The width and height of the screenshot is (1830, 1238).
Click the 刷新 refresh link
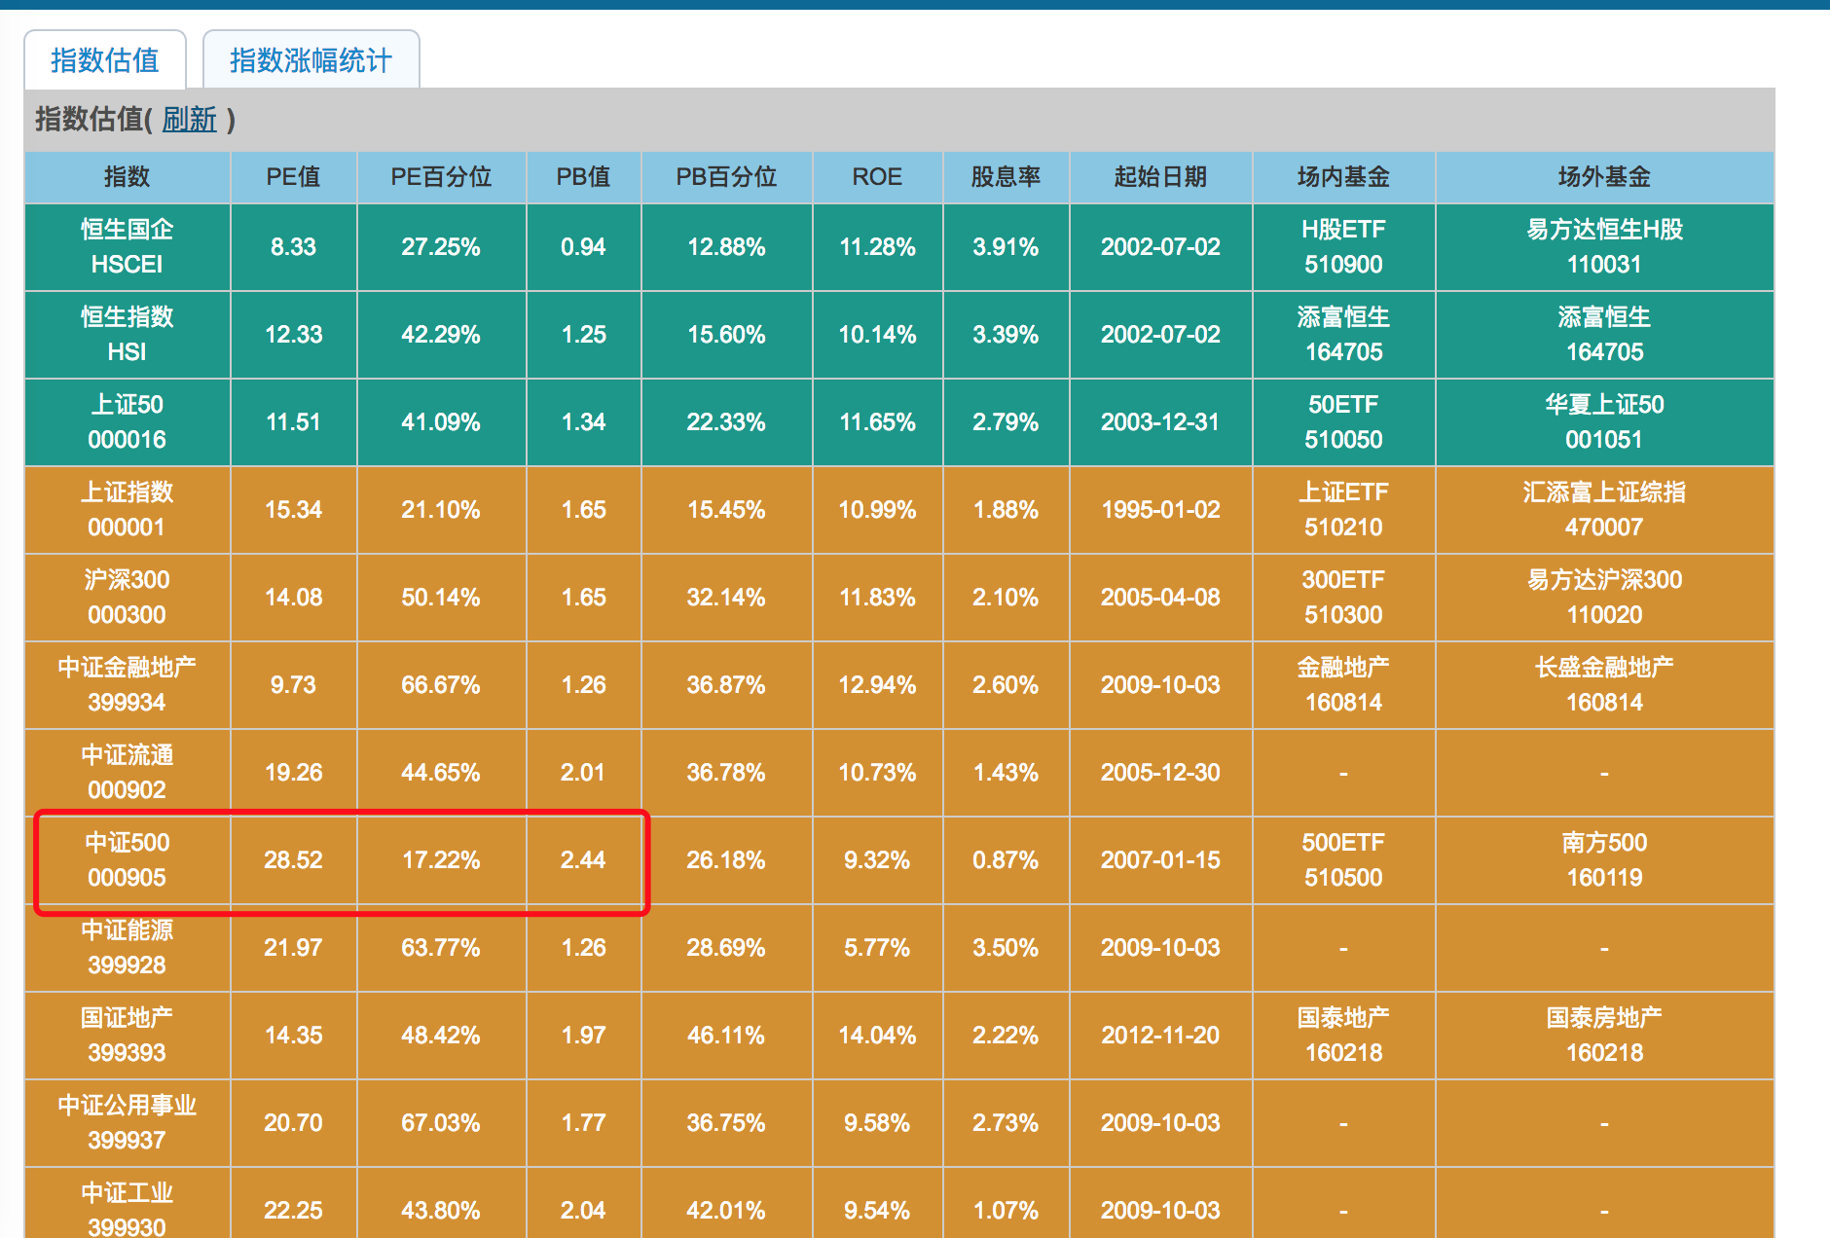click(x=189, y=120)
